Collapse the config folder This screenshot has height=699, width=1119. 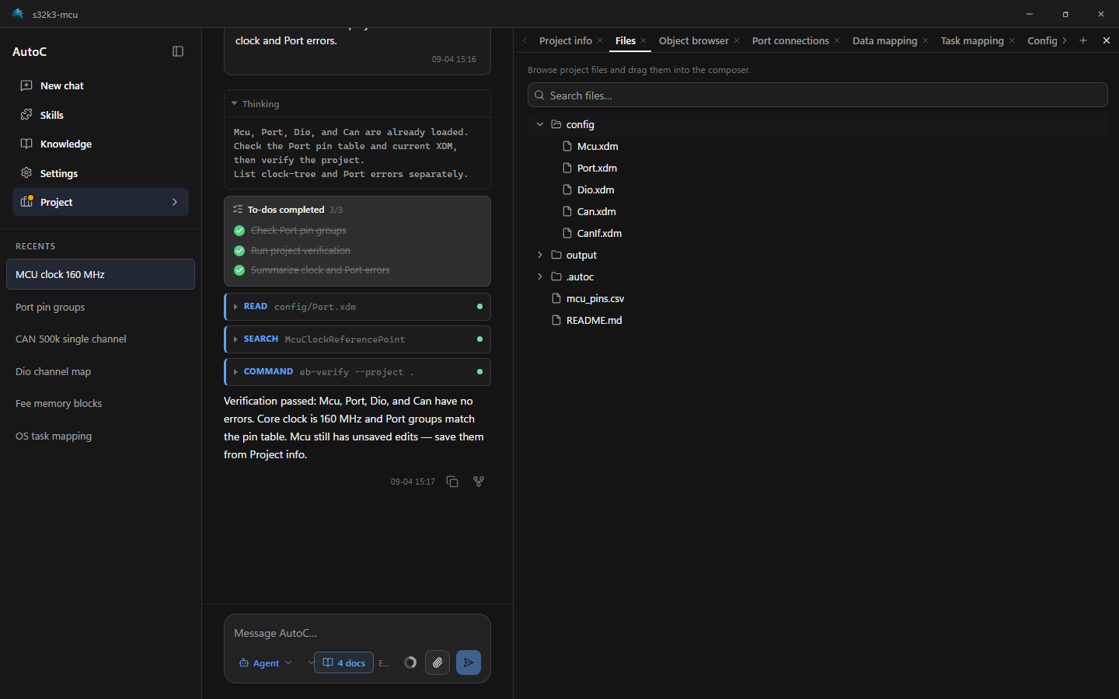point(540,124)
